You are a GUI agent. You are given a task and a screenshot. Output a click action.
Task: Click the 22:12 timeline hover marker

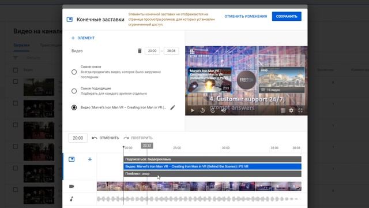(147, 146)
